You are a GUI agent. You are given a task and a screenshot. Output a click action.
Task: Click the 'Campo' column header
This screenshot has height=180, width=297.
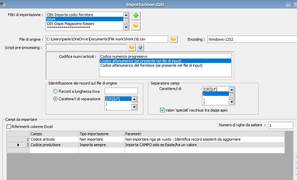coord(54,134)
